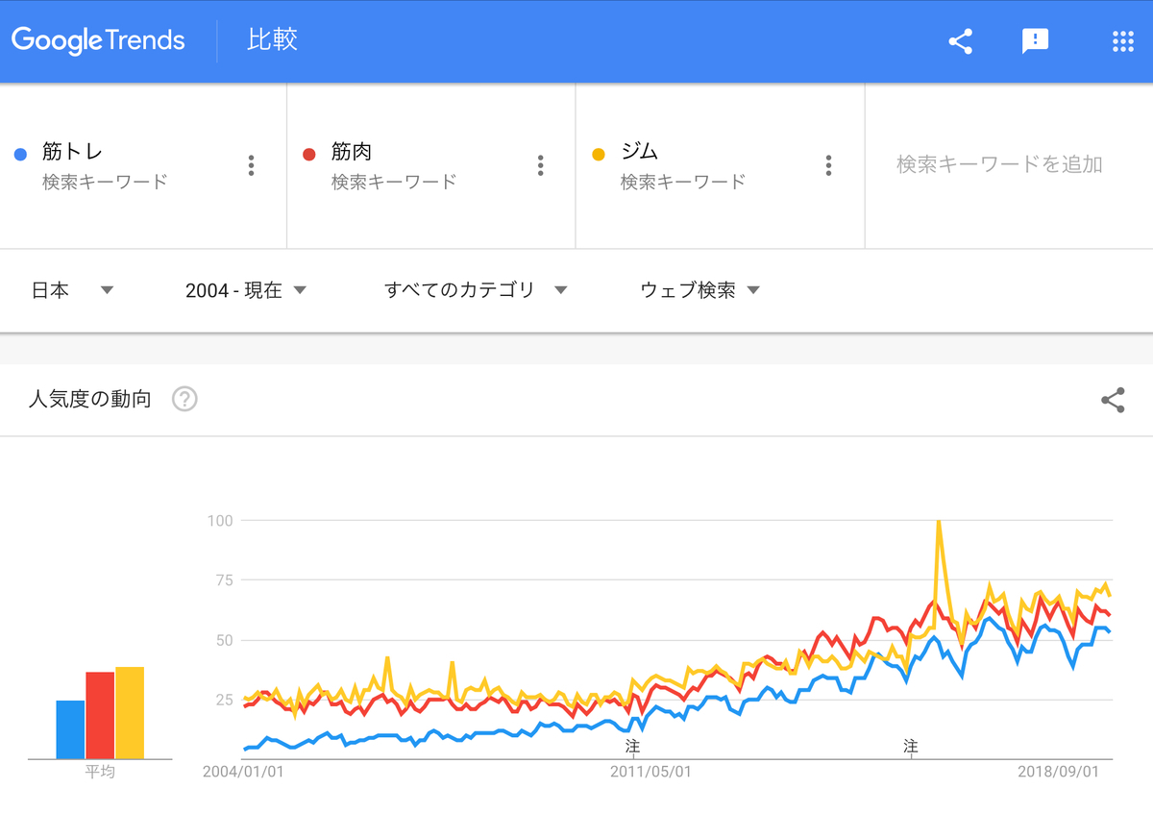Open the share icon in the blue header
This screenshot has width=1153, height=813.
point(959,41)
